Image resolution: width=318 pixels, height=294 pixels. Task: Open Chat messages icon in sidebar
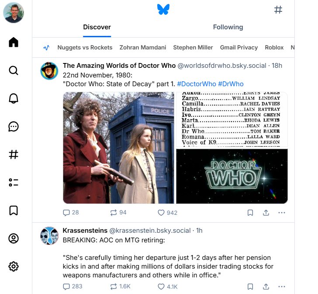14,126
